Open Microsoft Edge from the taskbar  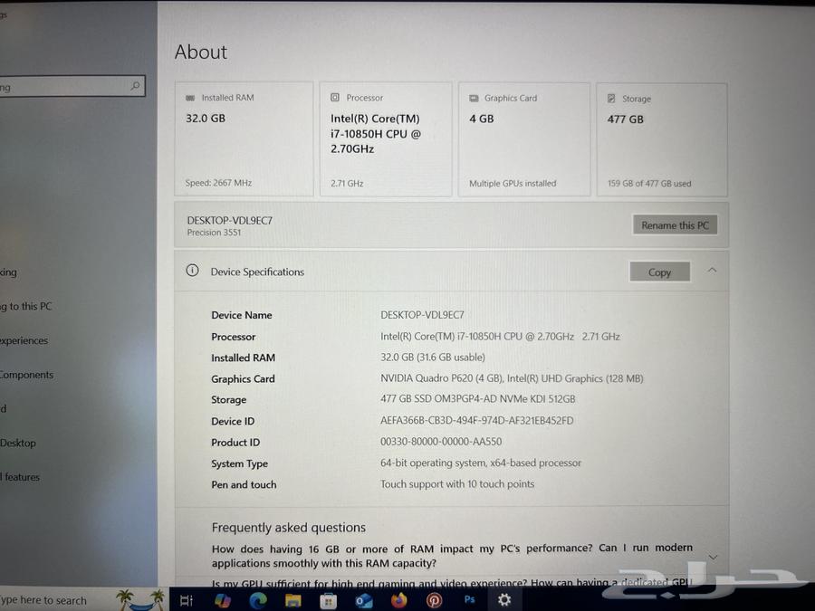[257, 600]
